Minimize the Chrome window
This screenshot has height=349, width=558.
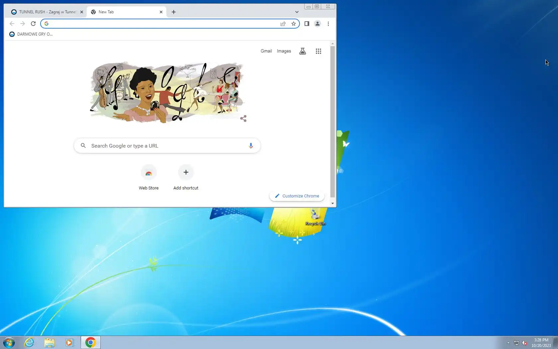point(309,6)
